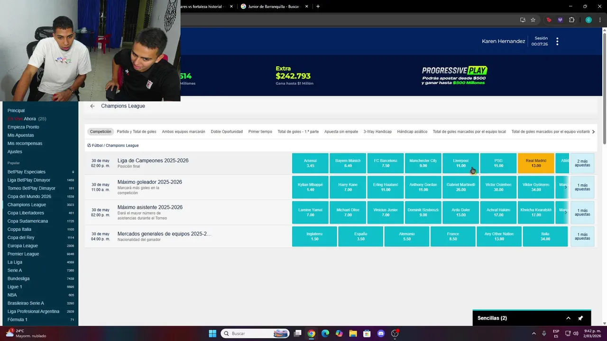The width and height of the screenshot is (607, 341).
Task: Show 1 más apuestas for Mercados generales
Action: (x=582, y=236)
